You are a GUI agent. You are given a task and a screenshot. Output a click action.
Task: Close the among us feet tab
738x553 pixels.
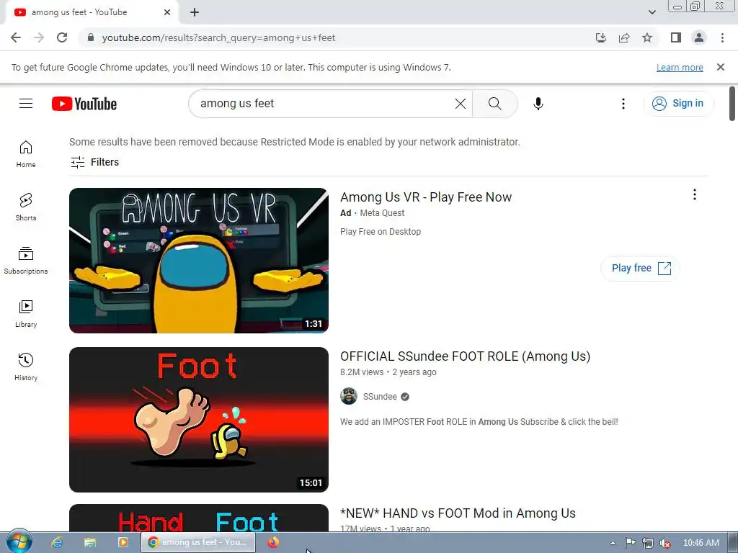click(167, 12)
